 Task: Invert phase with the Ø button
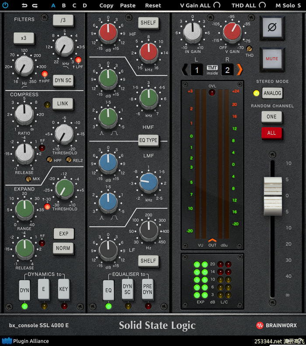tap(272, 28)
